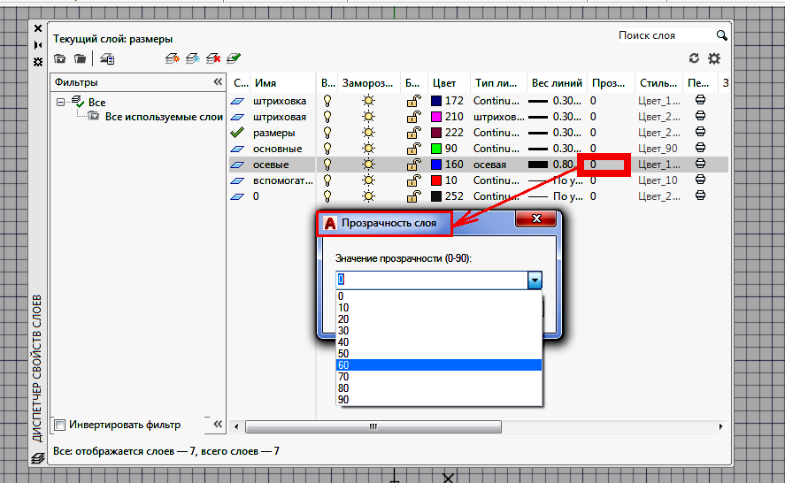The width and height of the screenshot is (785, 483).
Task: Open the New Property Filter icon
Action: tap(59, 59)
